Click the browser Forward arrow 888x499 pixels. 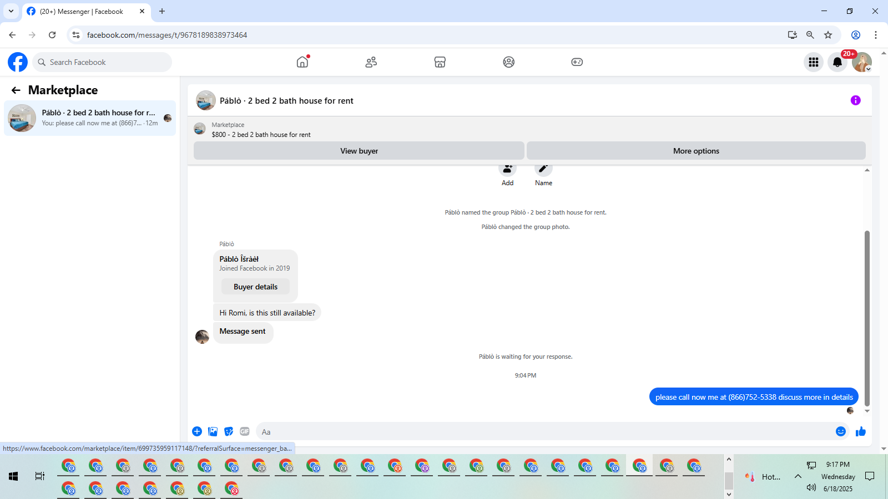tap(32, 35)
